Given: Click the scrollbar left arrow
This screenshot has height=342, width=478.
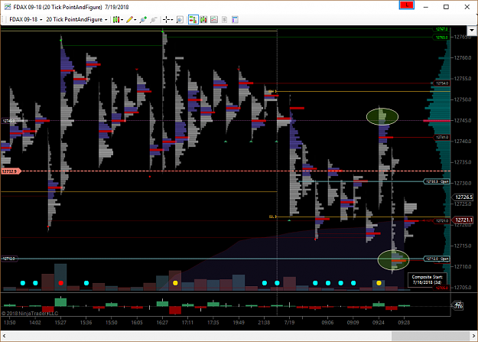Looking at the screenshot, I should (x=5, y=336).
